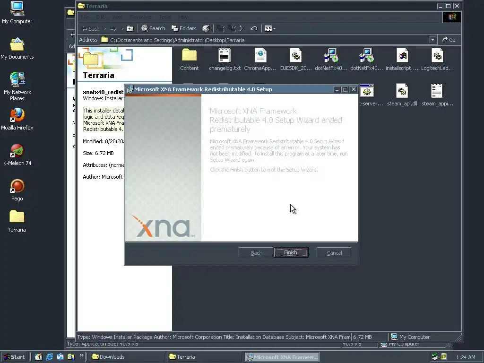
Task: Click the History toolbar icon
Action: pyautogui.click(x=206, y=28)
